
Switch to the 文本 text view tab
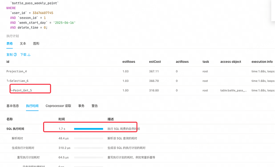point(23,43)
